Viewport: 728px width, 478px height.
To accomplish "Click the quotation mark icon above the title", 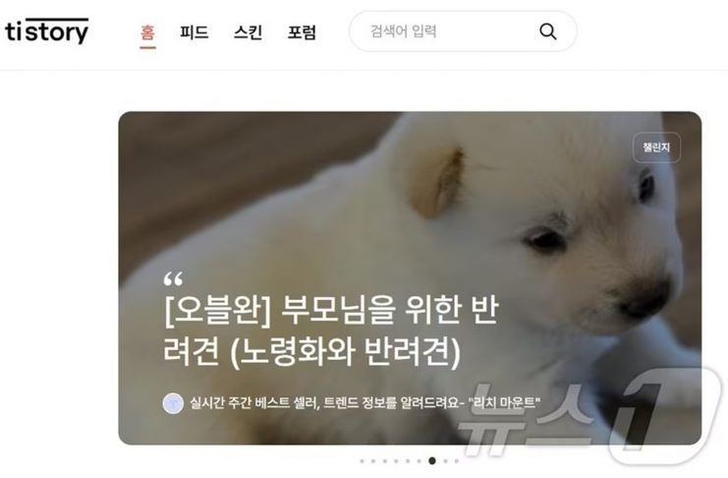I will [173, 279].
